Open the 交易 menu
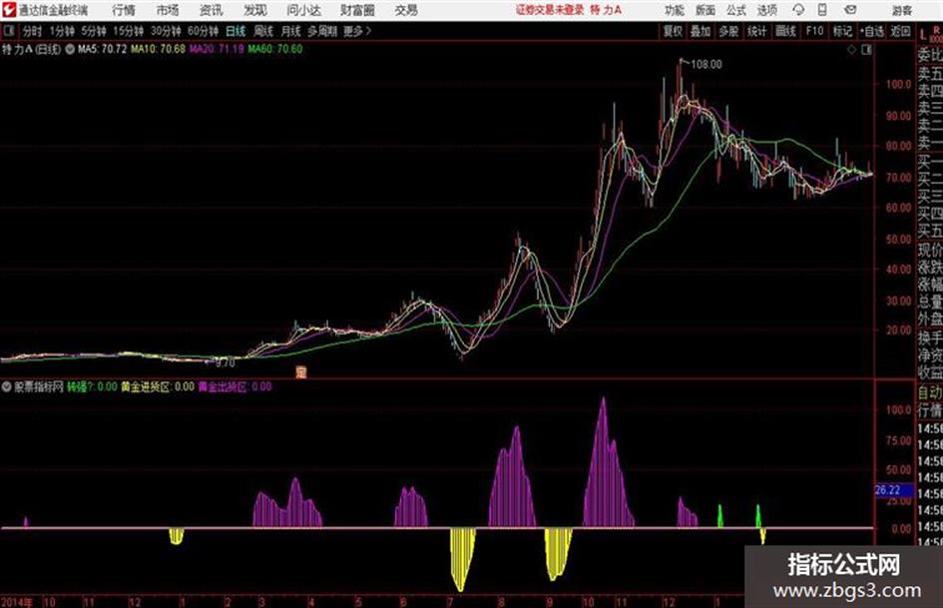The width and height of the screenshot is (943, 608). (x=406, y=10)
